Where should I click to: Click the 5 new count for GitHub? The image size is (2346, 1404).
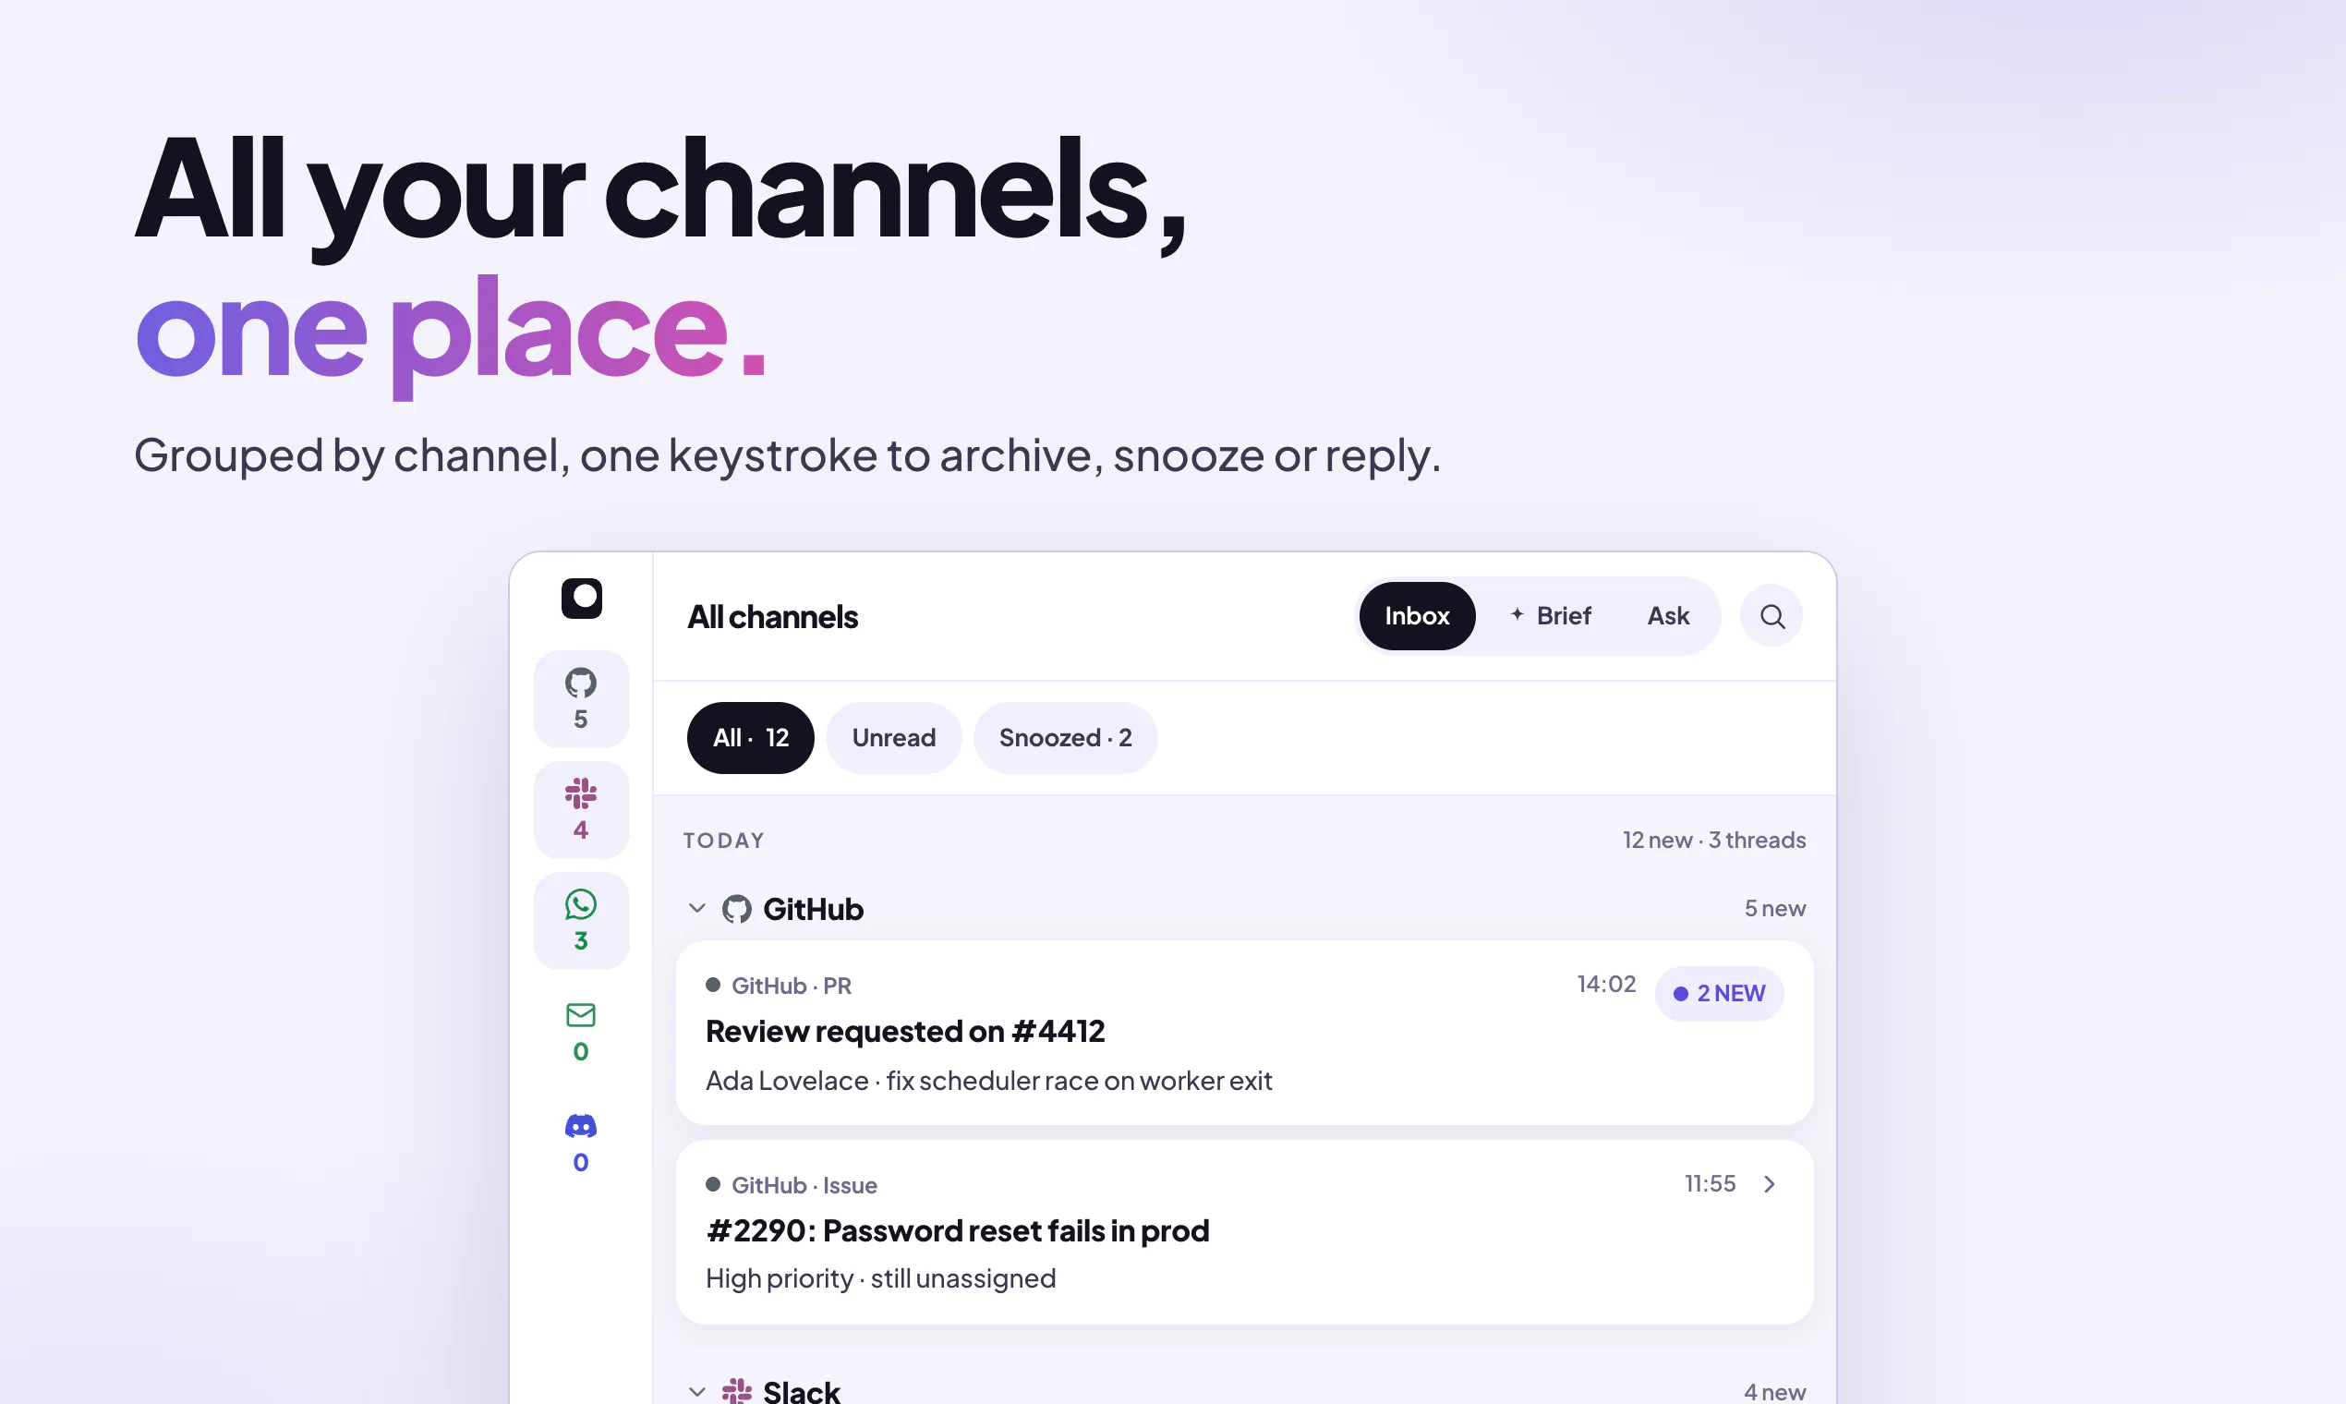click(x=1774, y=908)
